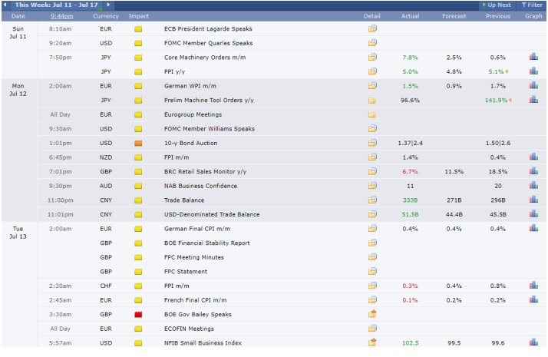
Task: Open graph for NFIB Small Business Index
Action: pyautogui.click(x=533, y=342)
